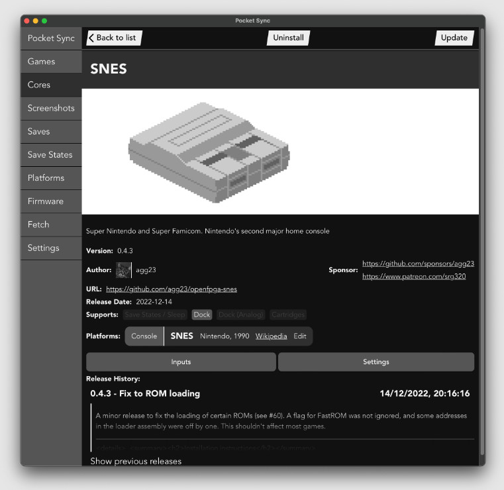Update the SNES core
Screen dimensions: 504x490
(454, 38)
